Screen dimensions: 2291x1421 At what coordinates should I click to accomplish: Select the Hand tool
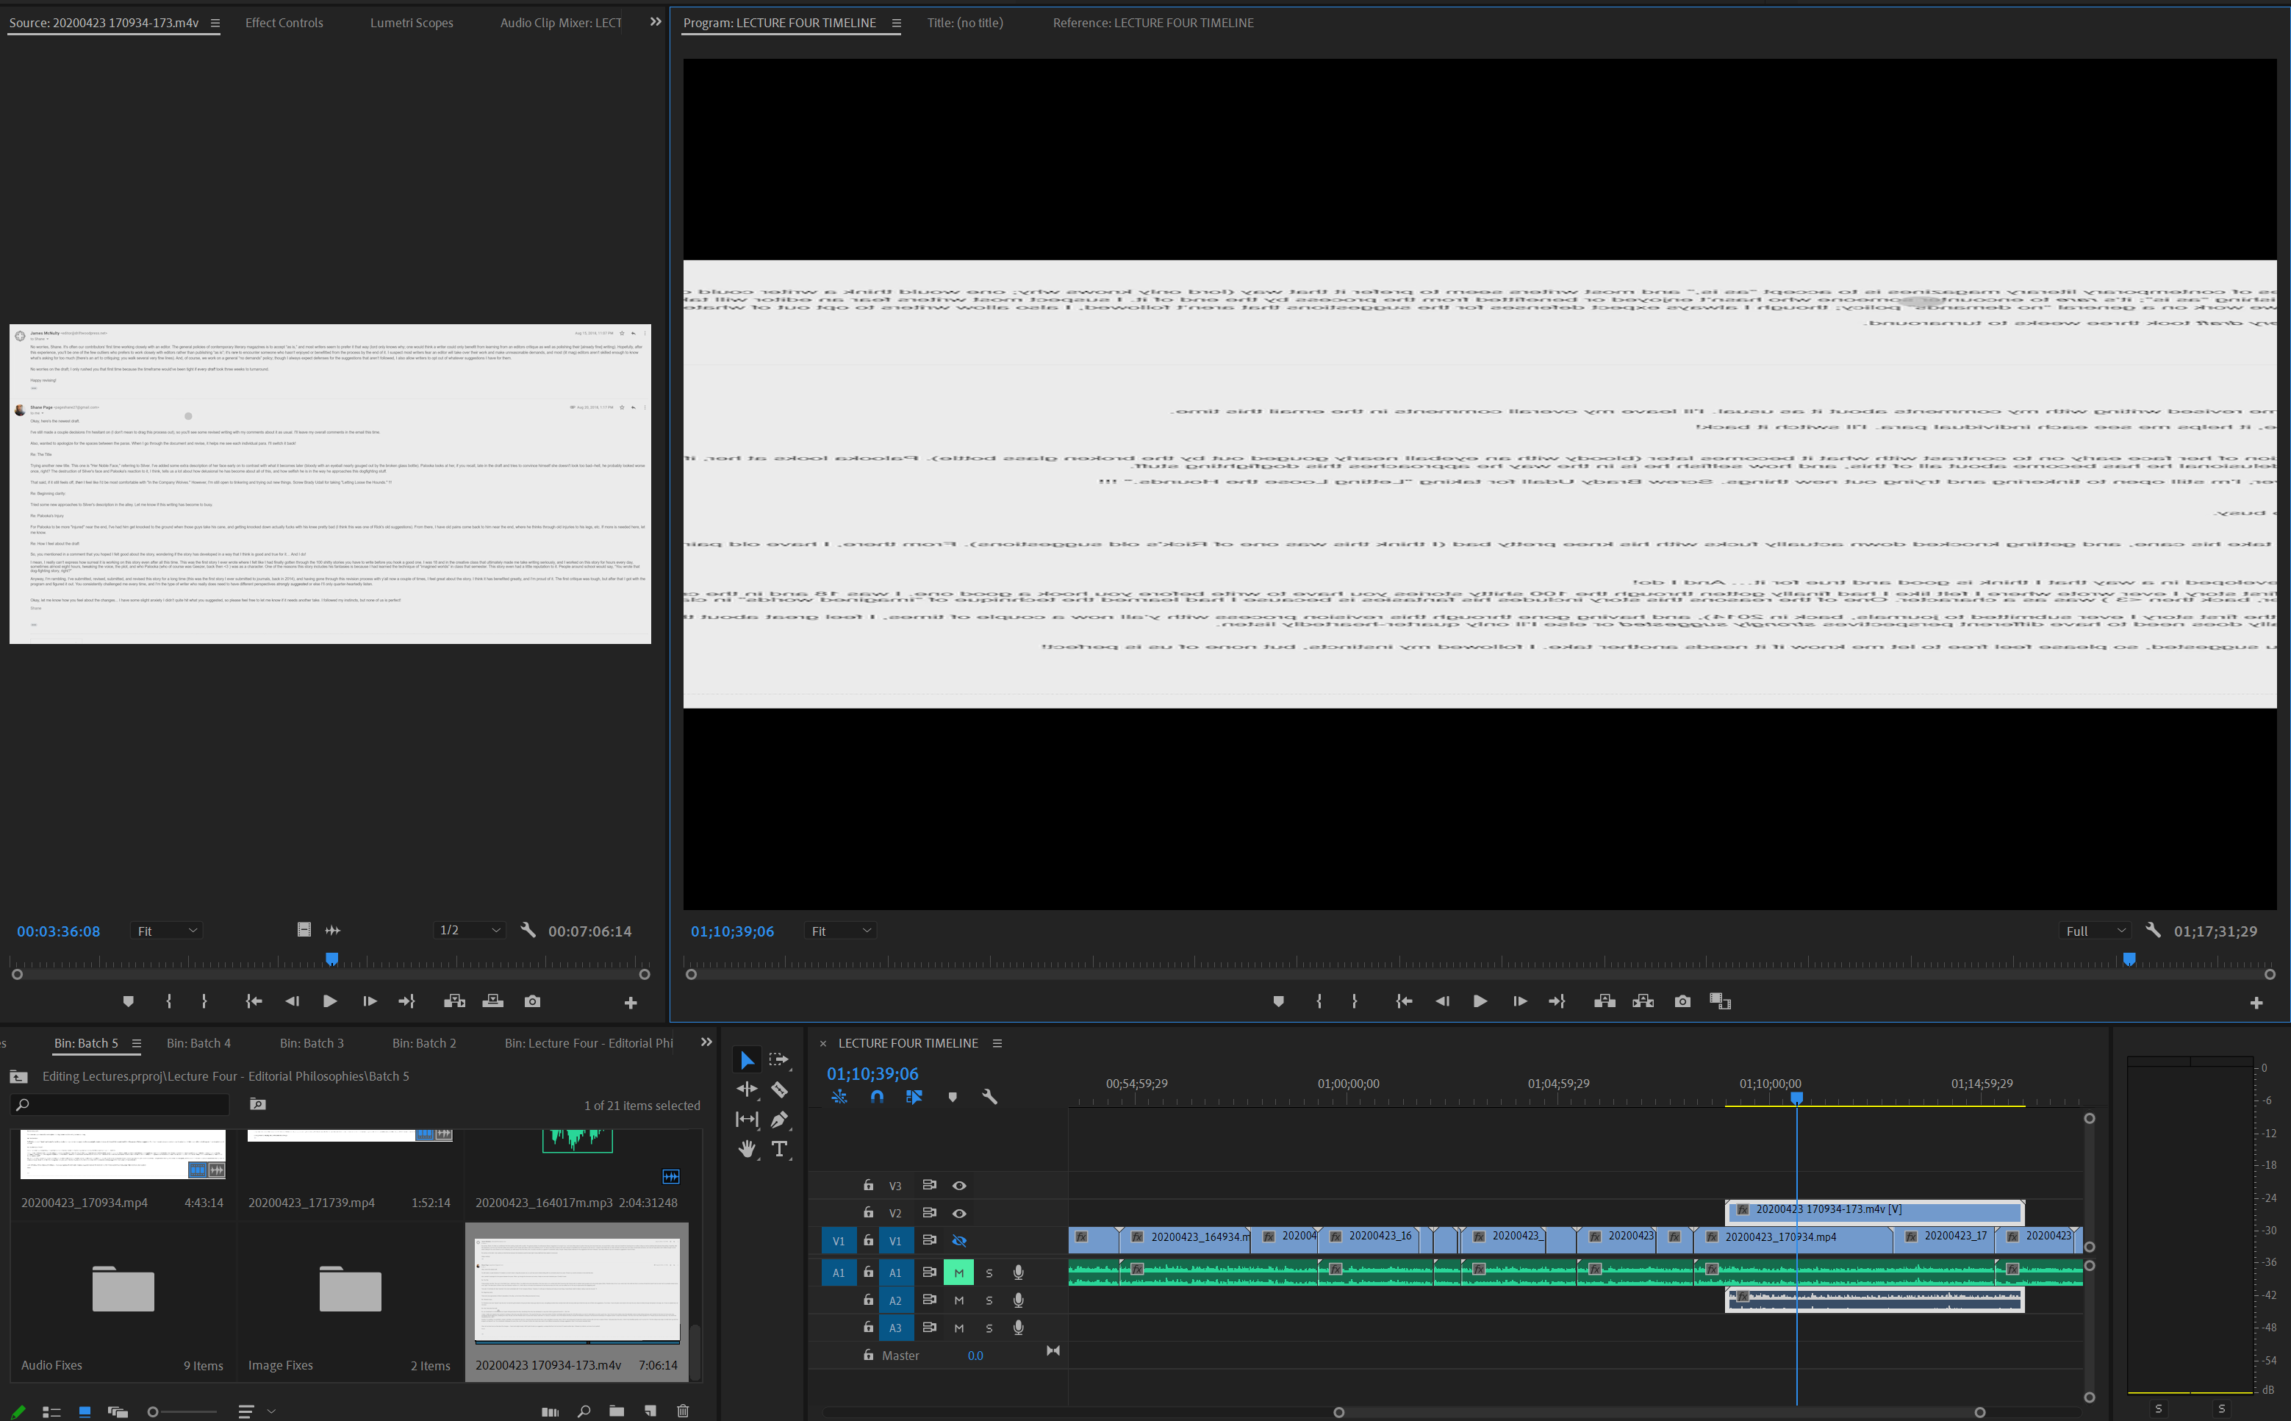click(745, 1148)
